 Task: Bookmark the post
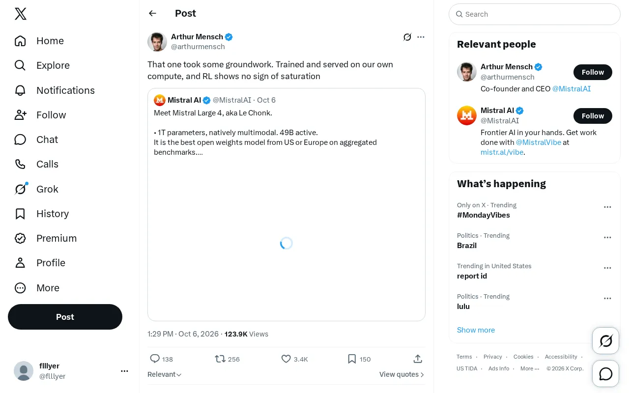click(352, 359)
